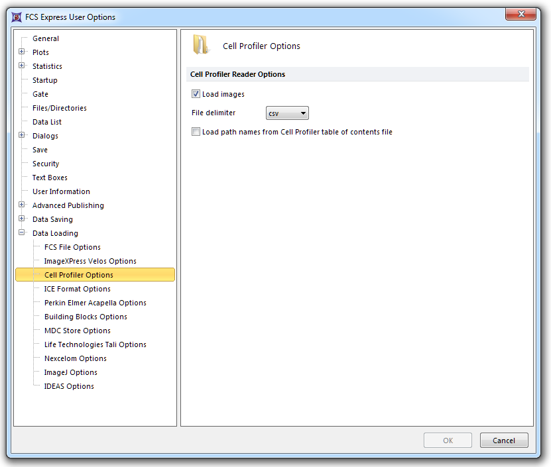Viewport: 551px width, 467px height.
Task: Open FCS File Options
Action: pyautogui.click(x=72, y=247)
